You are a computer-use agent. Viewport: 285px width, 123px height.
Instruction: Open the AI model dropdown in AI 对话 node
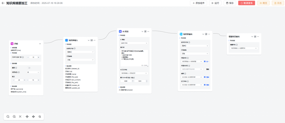click(x=134, y=43)
